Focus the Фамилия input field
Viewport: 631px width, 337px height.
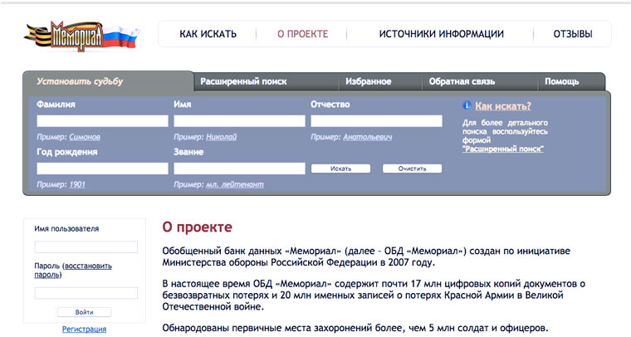[102, 121]
